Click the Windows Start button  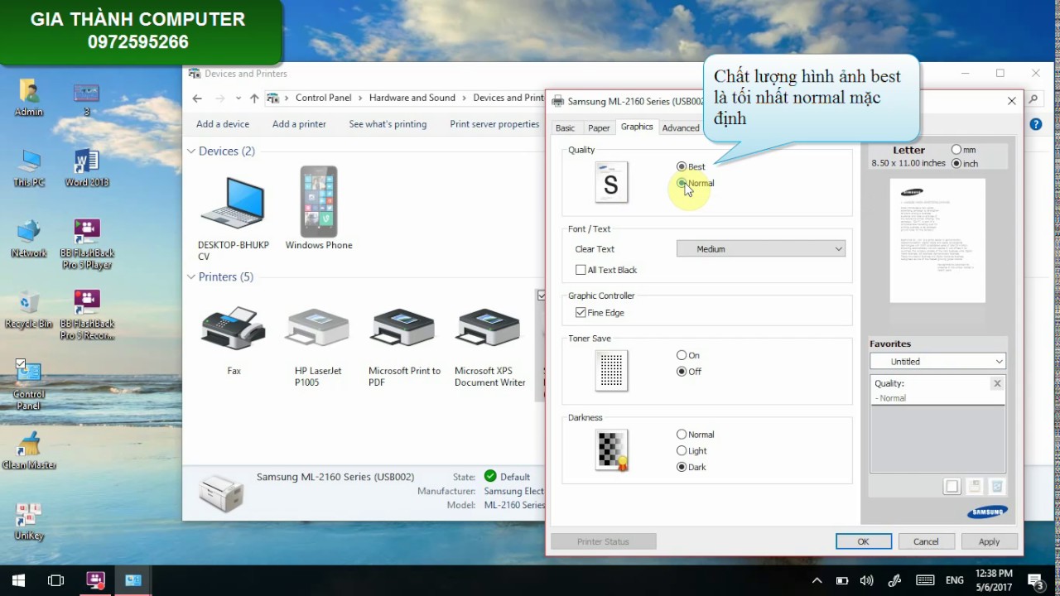point(18,580)
